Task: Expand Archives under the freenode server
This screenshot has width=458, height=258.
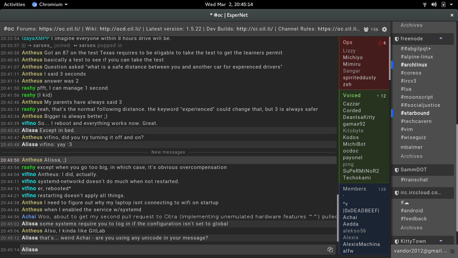Action: 411,156
